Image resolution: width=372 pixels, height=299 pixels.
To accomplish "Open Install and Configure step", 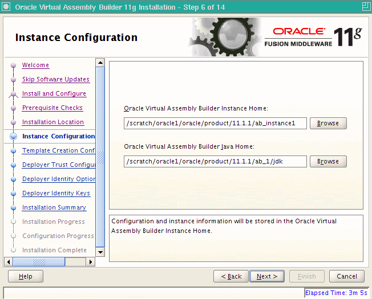I will (x=54, y=93).
